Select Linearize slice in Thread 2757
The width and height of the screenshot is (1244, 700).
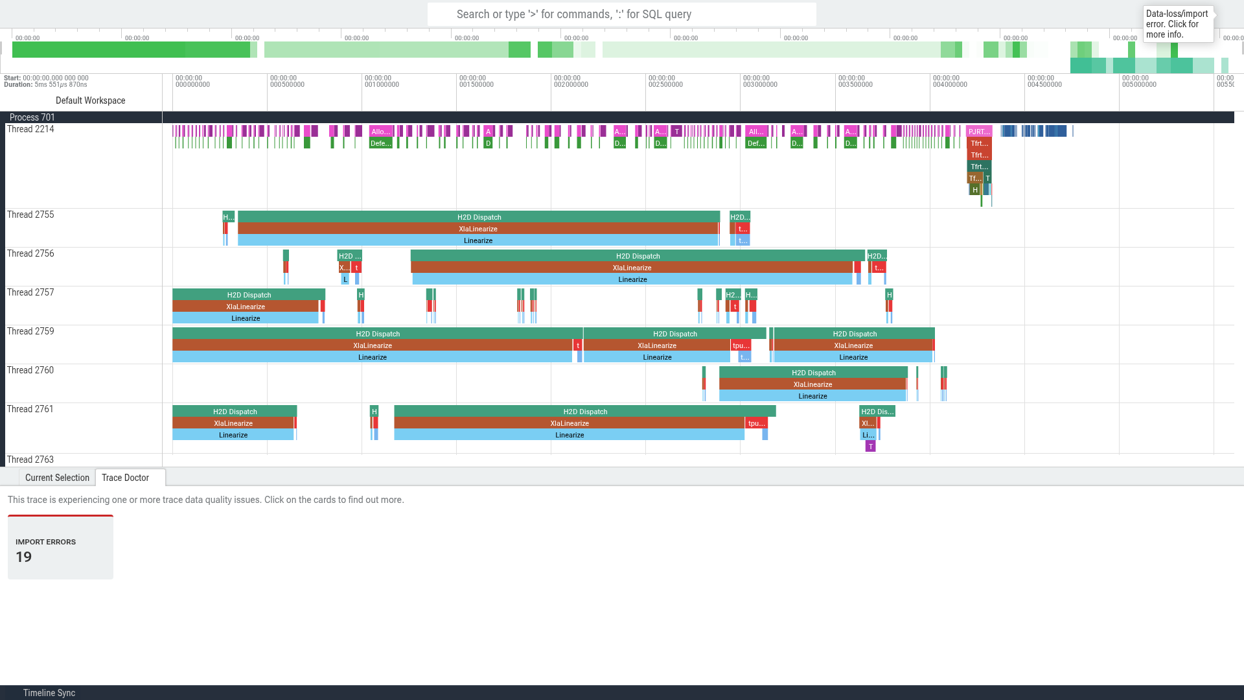click(x=246, y=318)
